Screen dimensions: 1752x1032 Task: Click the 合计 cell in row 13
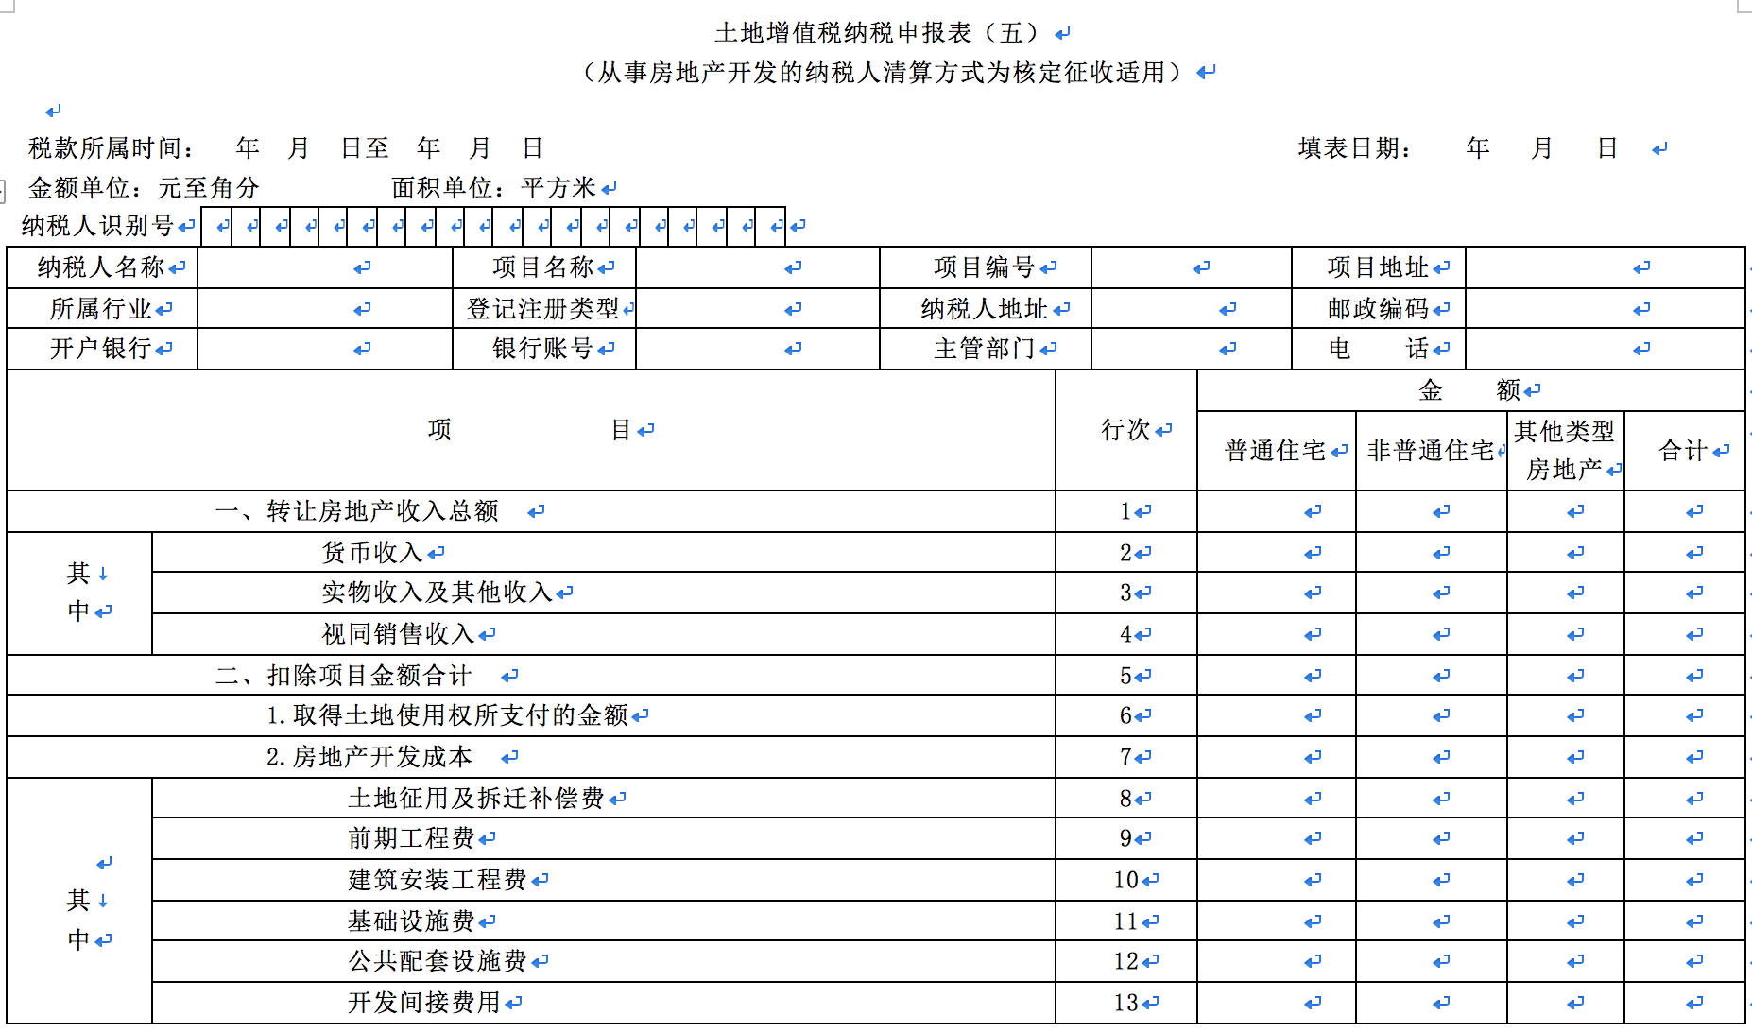click(x=1685, y=1003)
